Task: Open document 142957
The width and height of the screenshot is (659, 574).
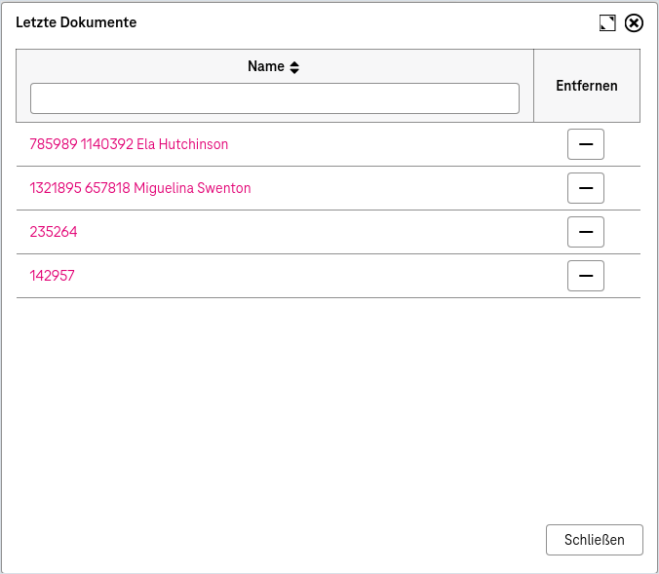Action: click(x=52, y=276)
